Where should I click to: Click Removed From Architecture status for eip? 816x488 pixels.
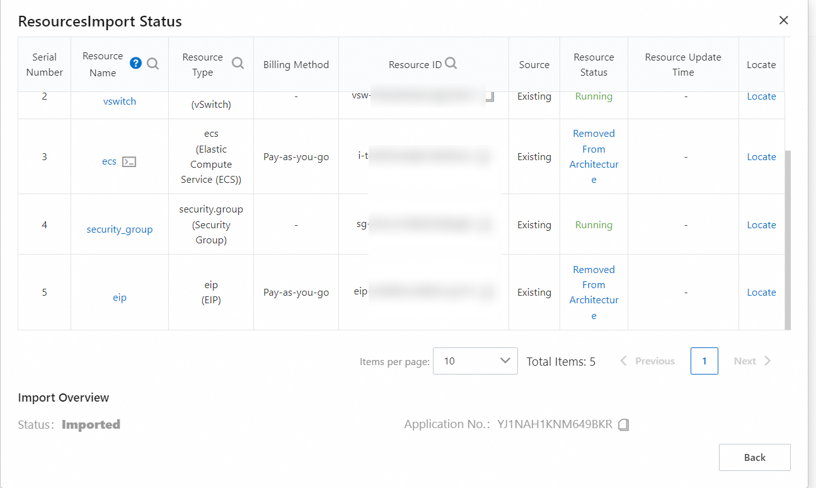[x=594, y=293]
